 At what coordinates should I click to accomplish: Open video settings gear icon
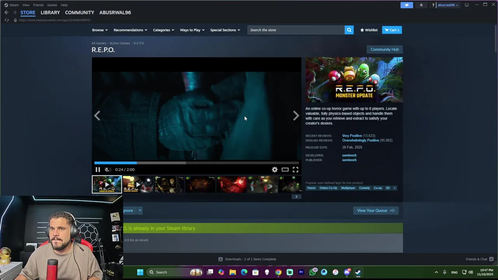(x=275, y=170)
